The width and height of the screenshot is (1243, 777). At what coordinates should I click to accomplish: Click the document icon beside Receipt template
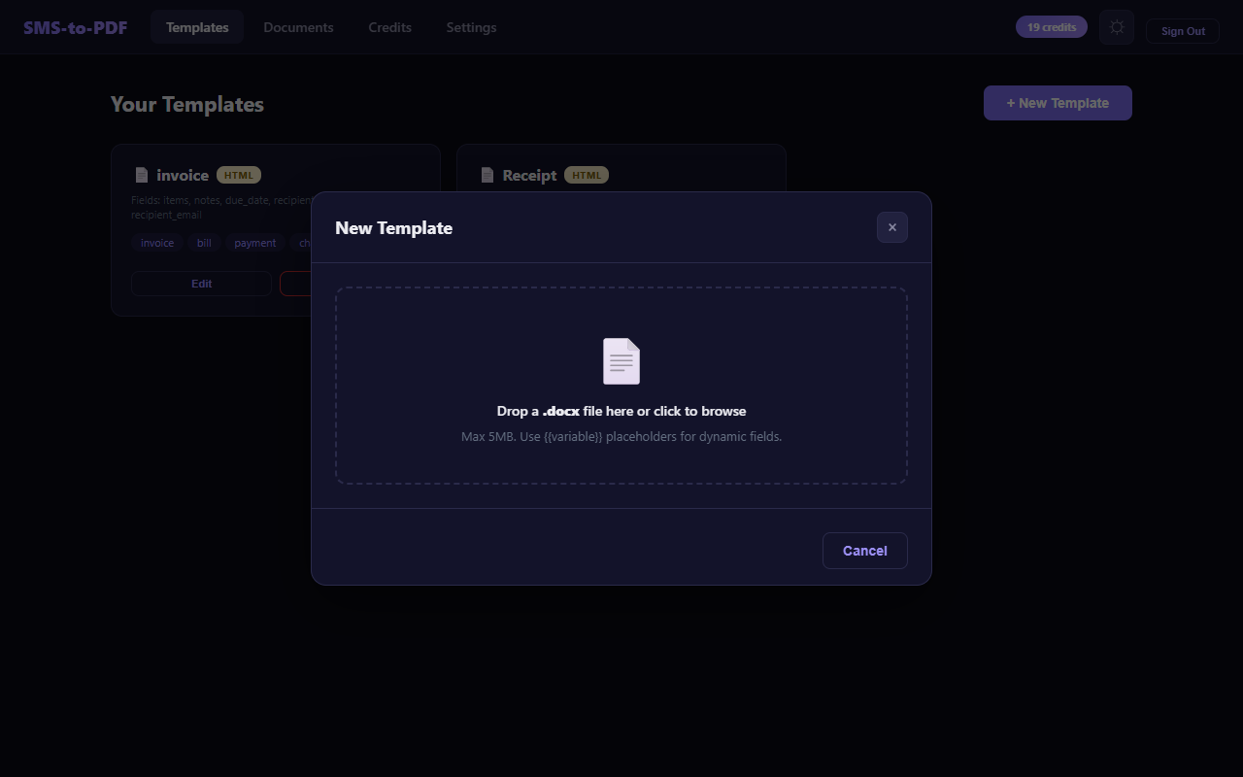pos(487,174)
